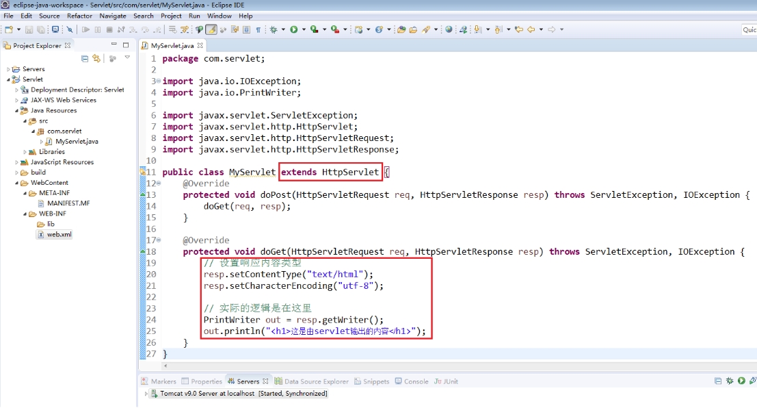757x408 pixels.
Task: Switch to the Markers tab
Action: [x=159, y=381]
